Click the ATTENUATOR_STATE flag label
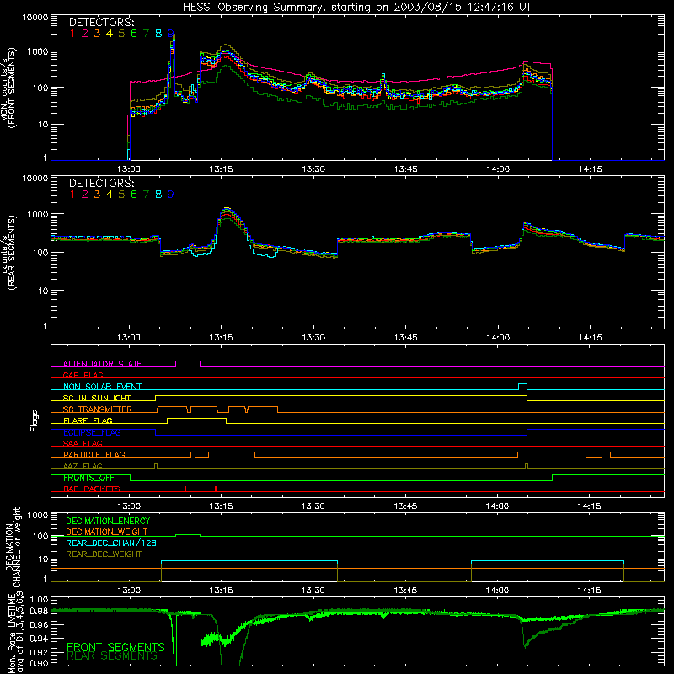Viewport: 674px width, 674px height. click(102, 364)
